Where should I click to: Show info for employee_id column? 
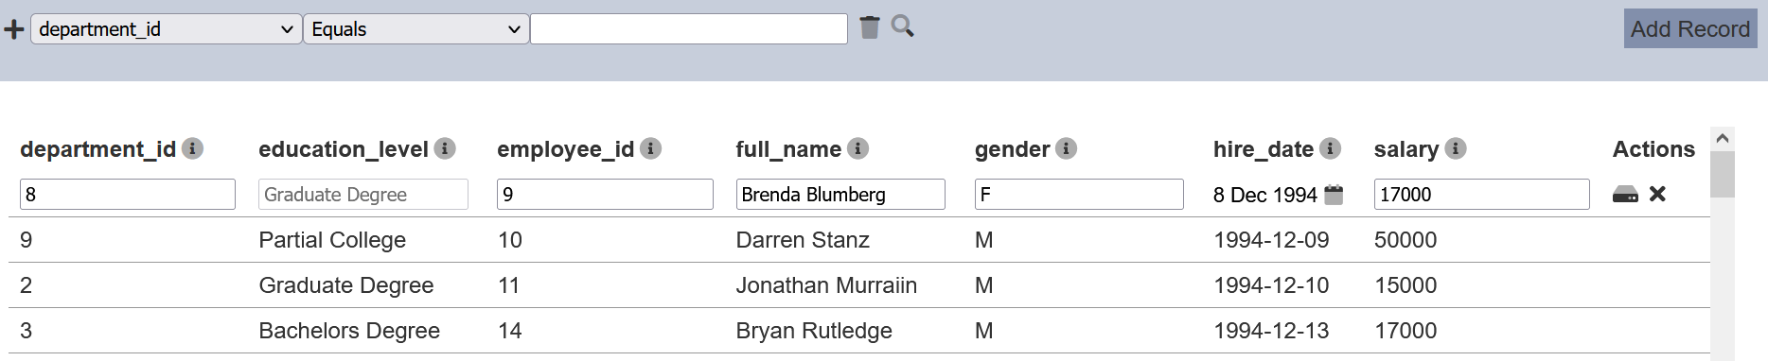pyautogui.click(x=650, y=148)
